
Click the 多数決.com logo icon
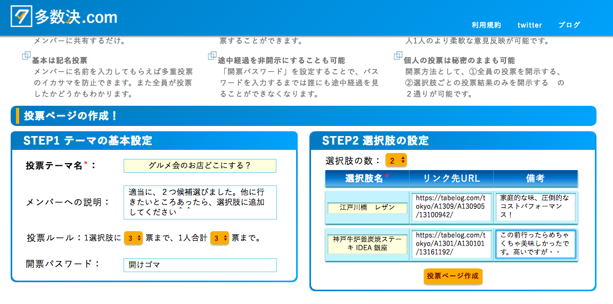pos(21,16)
